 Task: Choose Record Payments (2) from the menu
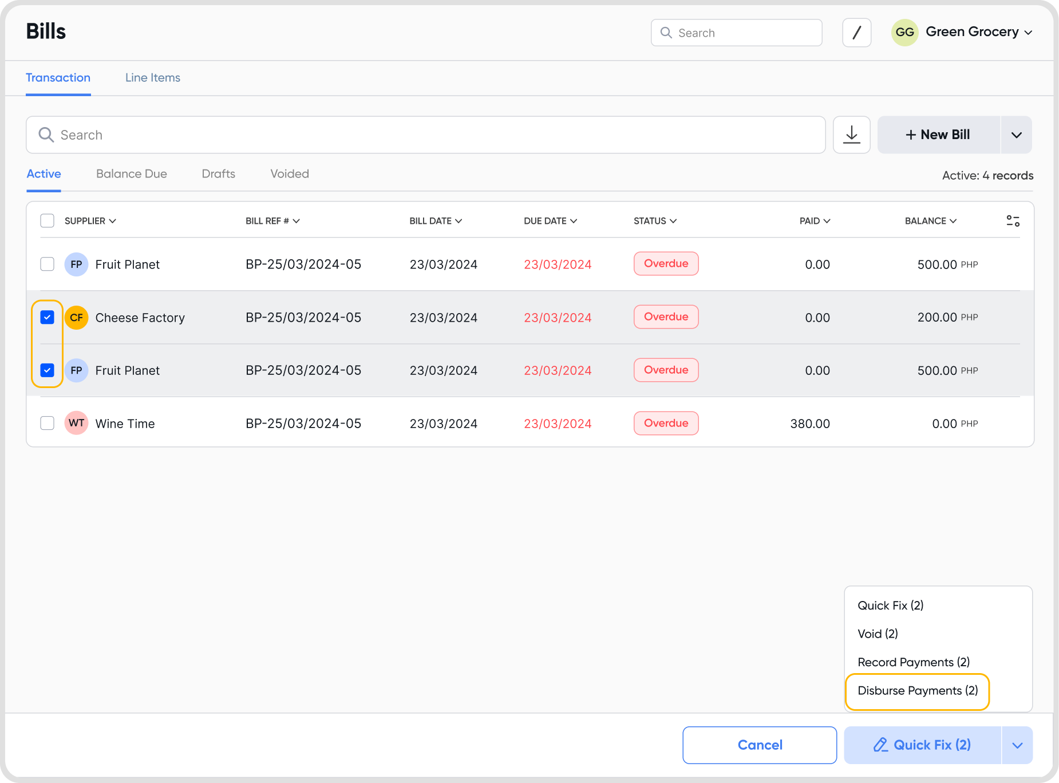914,662
